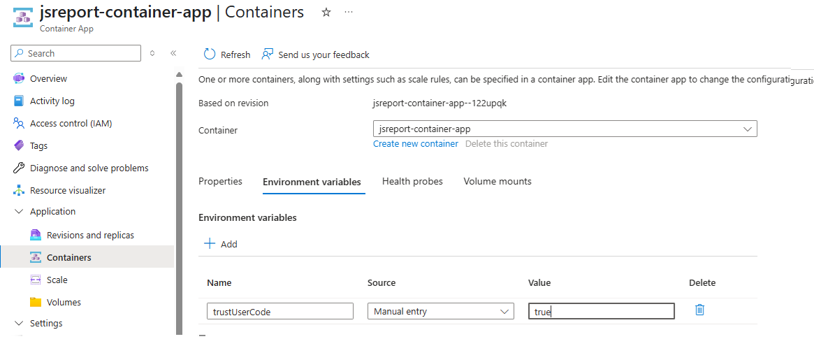Image resolution: width=814 pixels, height=346 pixels.
Task: Click the plus icon next to Add
Action: 209,244
